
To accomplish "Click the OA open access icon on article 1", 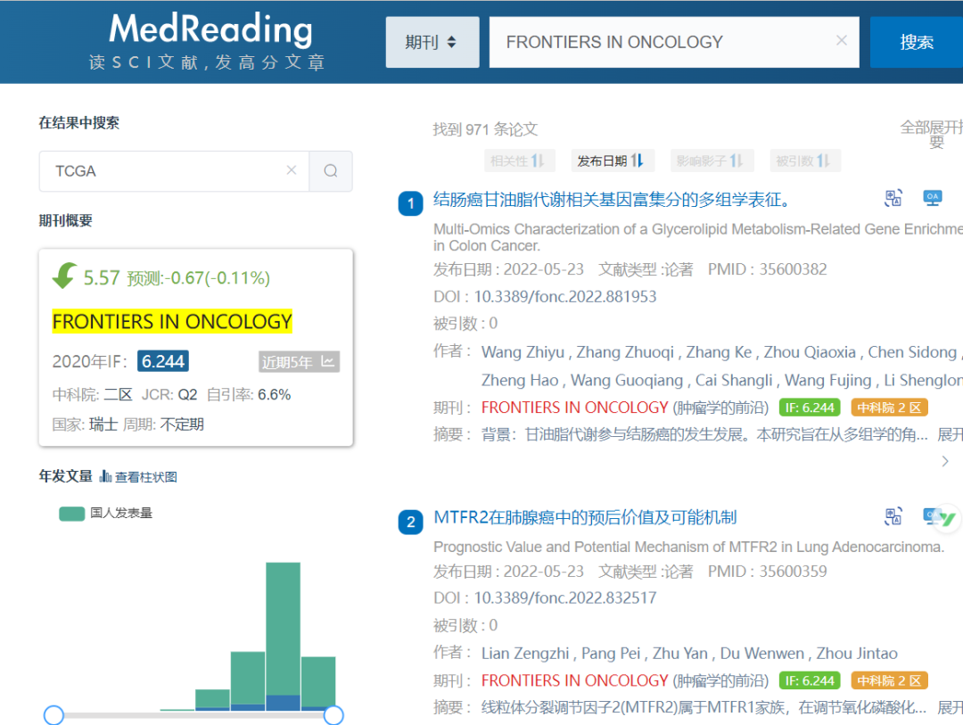I will 932,198.
